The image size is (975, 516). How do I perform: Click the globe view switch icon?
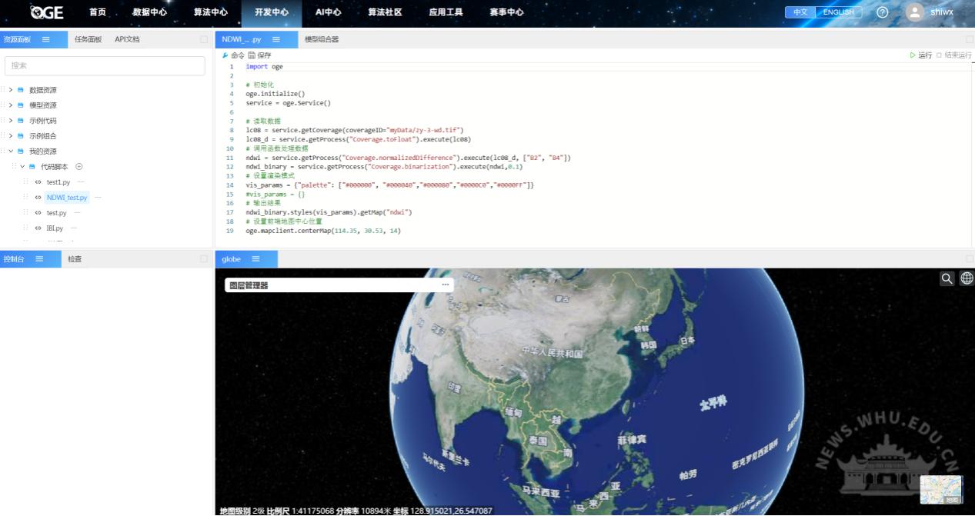click(967, 278)
